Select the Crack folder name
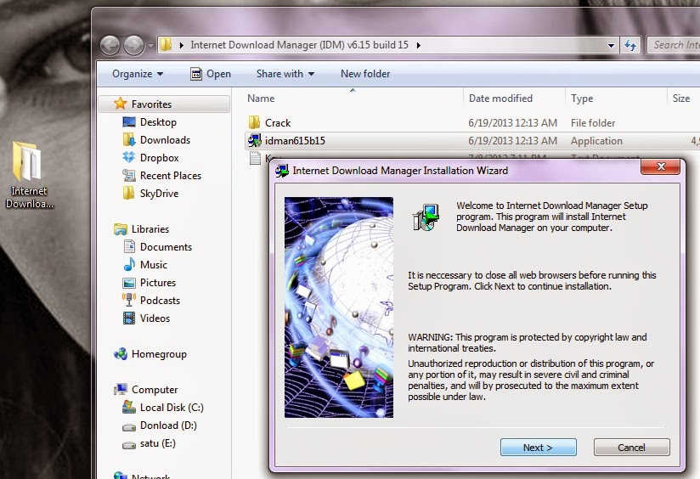The image size is (700, 479). [x=278, y=123]
